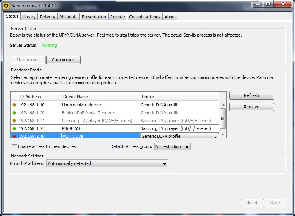Click status dot beside 192.168.1.21 row
The image size is (295, 216).
[x=15, y=121]
